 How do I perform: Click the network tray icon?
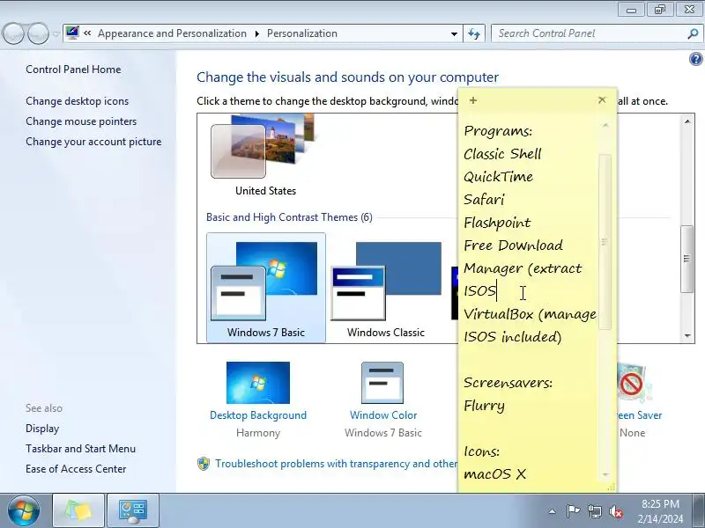(594, 511)
